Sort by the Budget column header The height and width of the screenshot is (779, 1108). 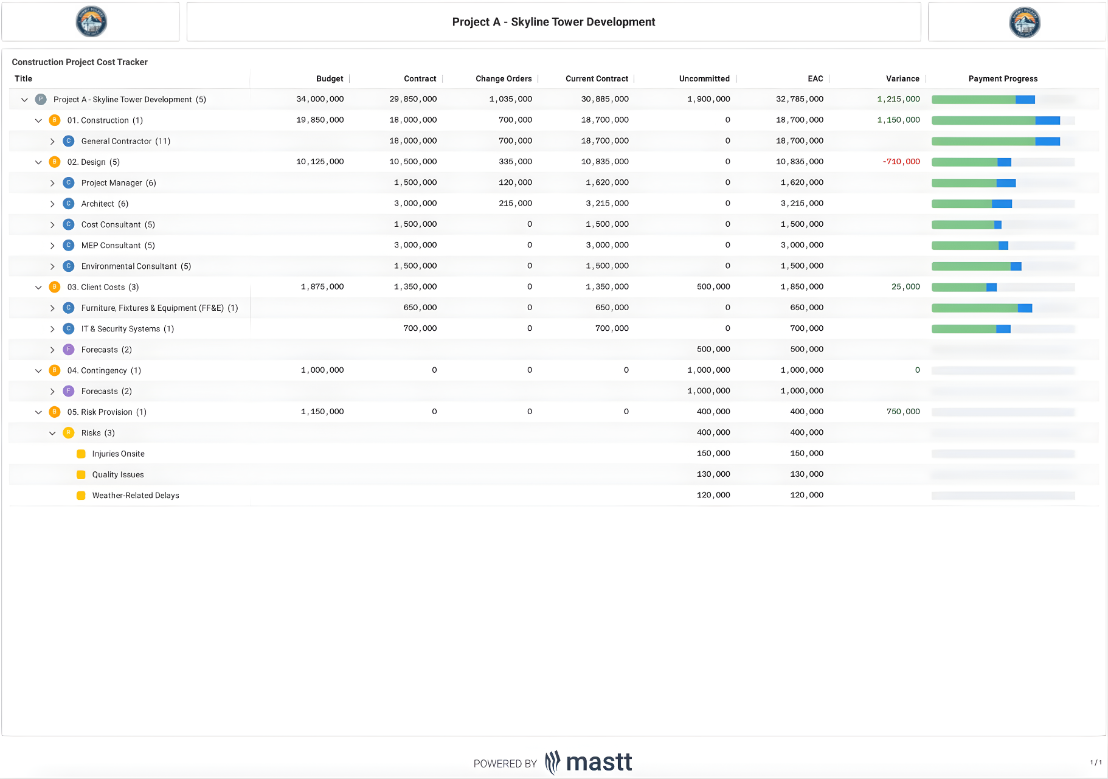pyautogui.click(x=329, y=78)
